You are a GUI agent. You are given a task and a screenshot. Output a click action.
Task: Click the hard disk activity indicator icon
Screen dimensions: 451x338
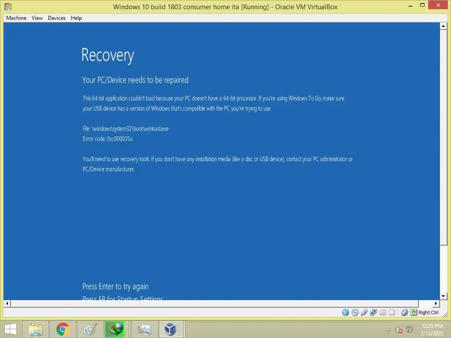tap(345, 312)
